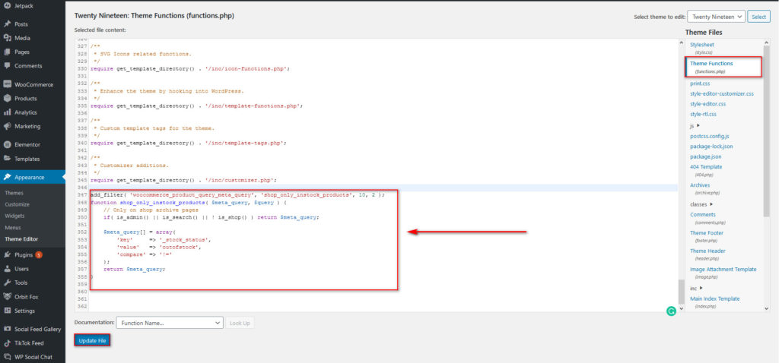Open the theme selection dropdown
This screenshot has height=363, width=779.
(x=717, y=17)
